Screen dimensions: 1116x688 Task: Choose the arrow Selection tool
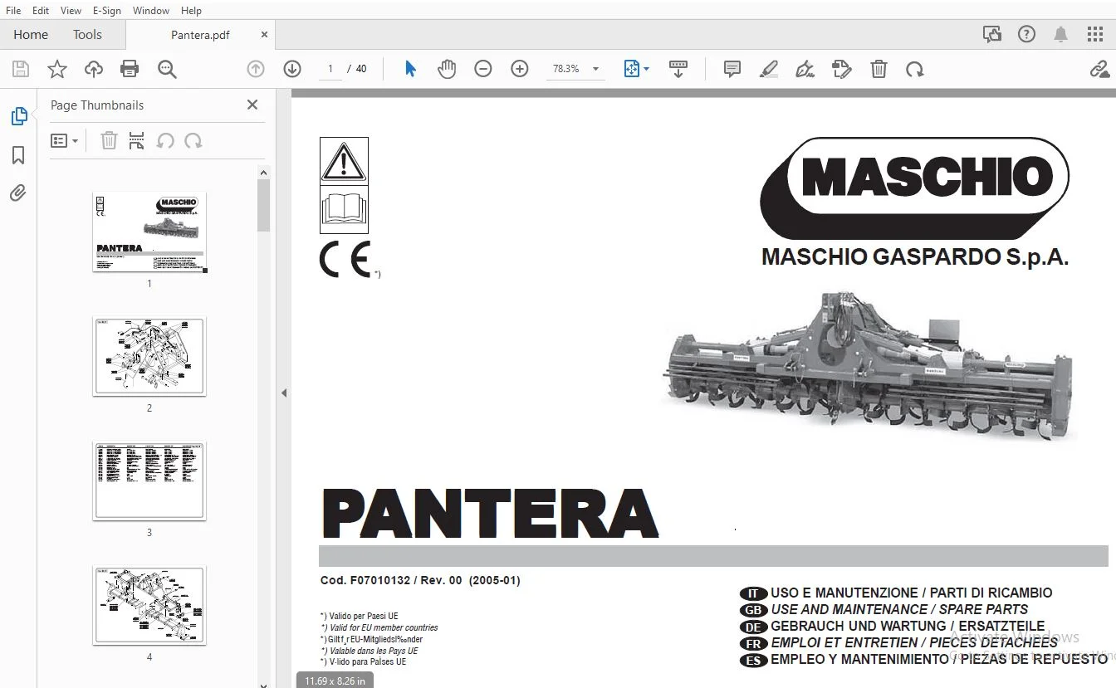410,69
